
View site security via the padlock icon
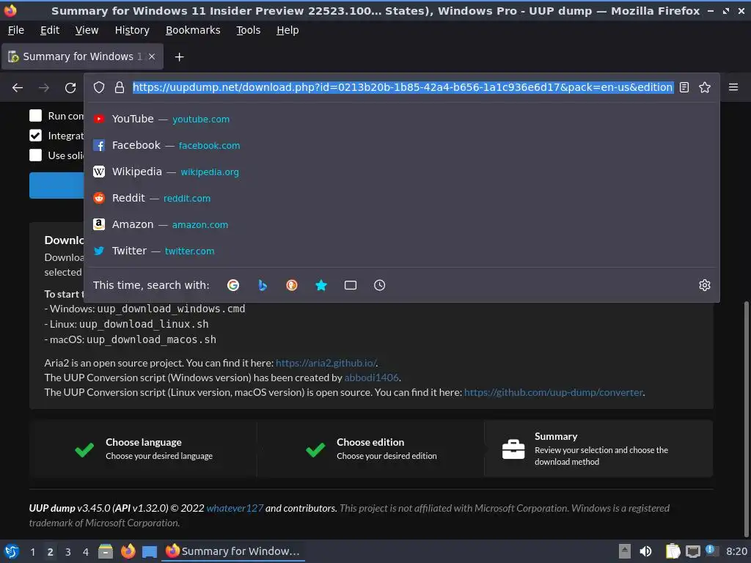pyautogui.click(x=120, y=88)
